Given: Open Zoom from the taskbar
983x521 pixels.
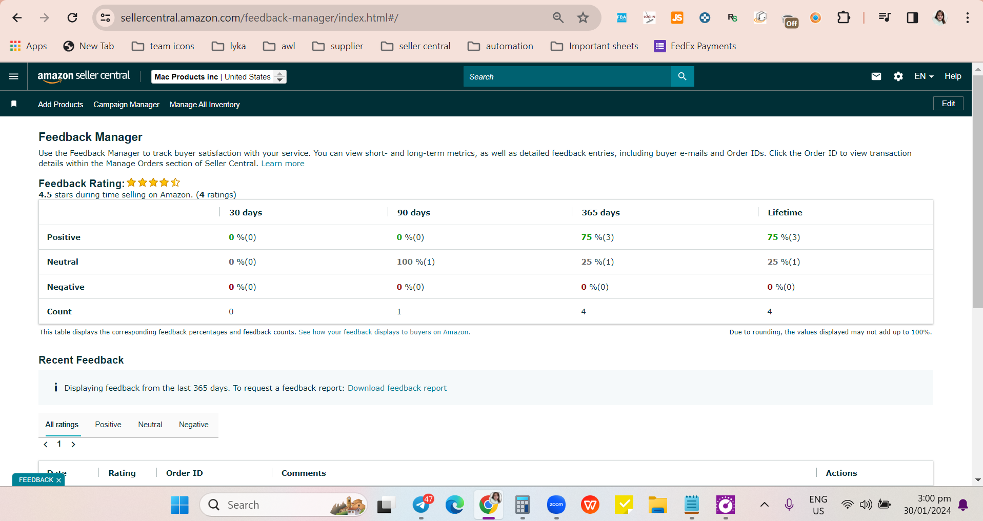Looking at the screenshot, I should point(556,505).
